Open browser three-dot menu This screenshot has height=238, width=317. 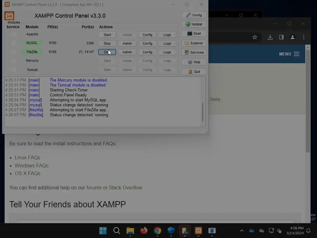click(303, 37)
